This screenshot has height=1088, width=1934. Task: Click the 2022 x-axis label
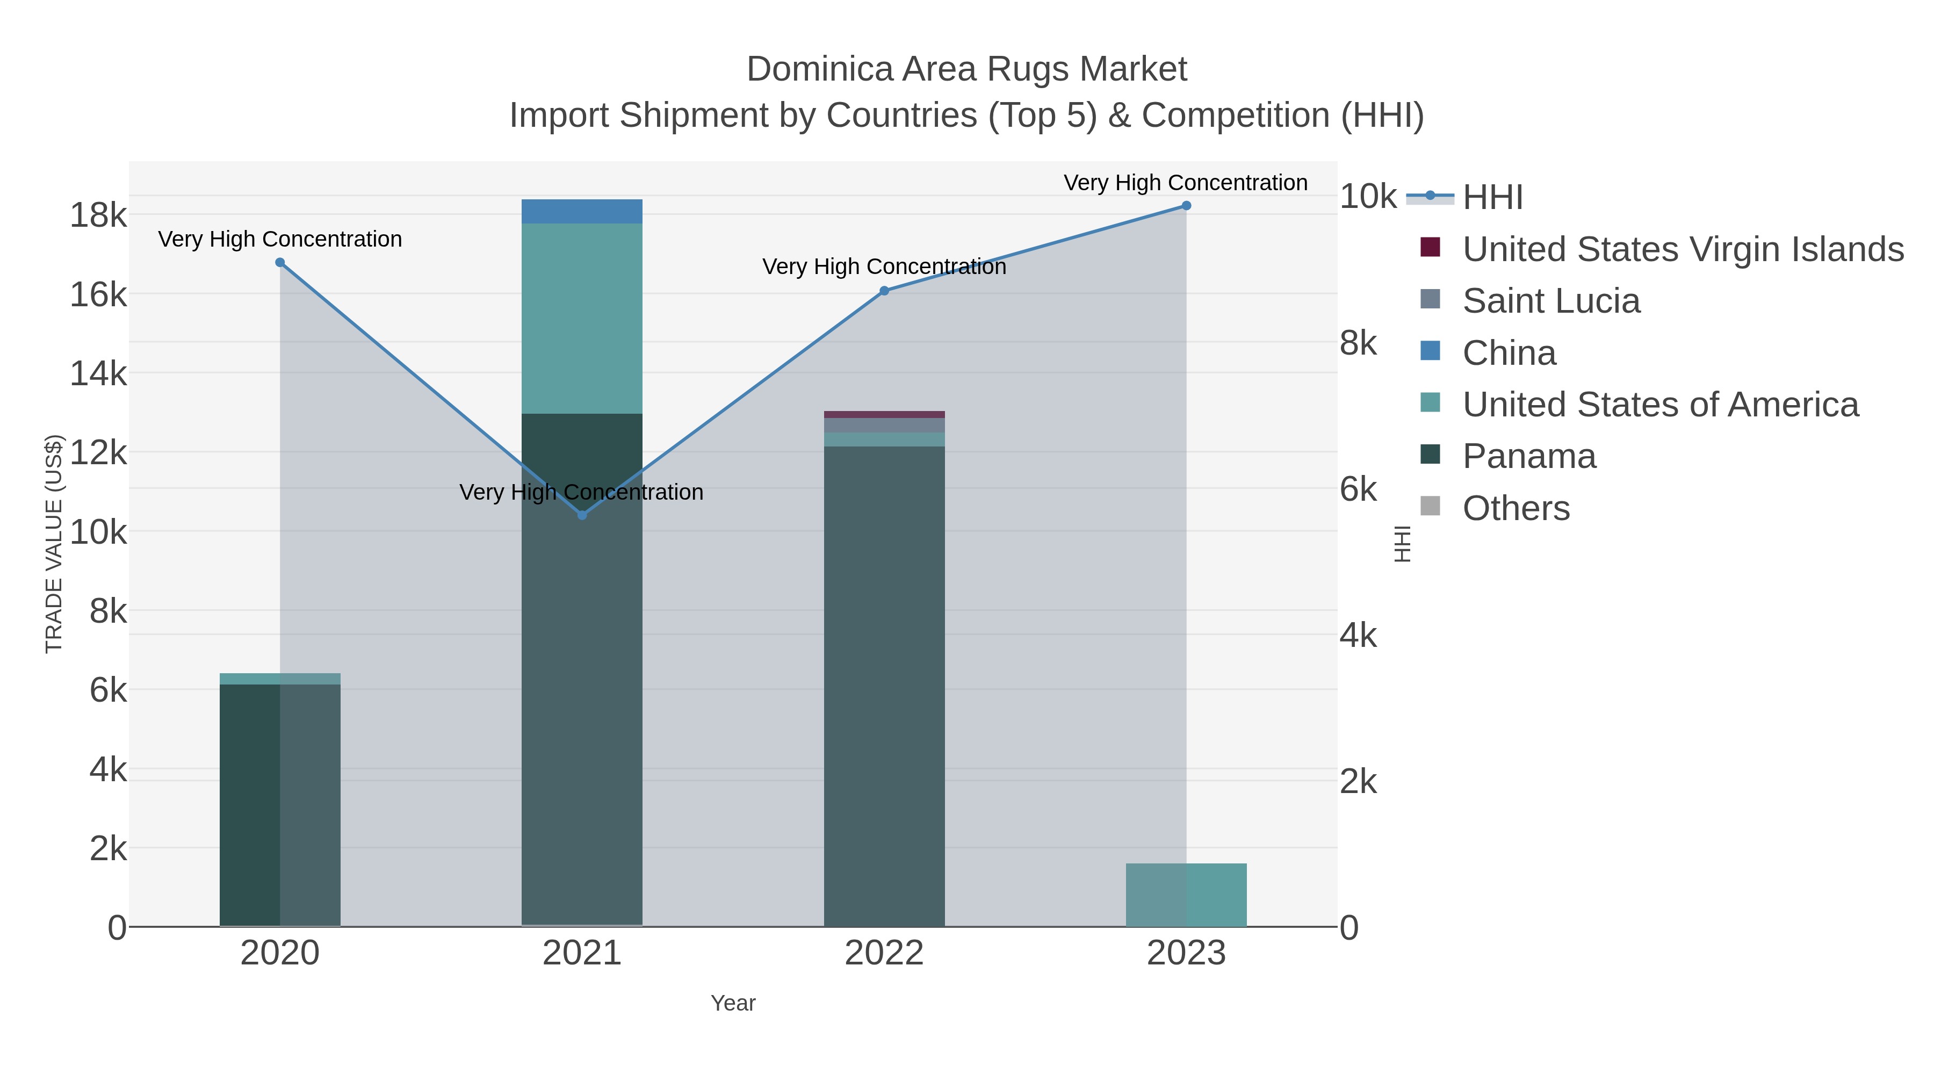point(884,954)
